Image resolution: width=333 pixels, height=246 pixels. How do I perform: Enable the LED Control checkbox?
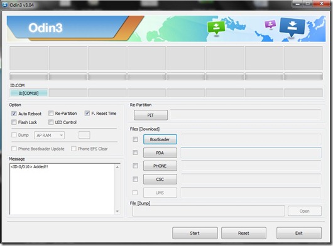51,122
